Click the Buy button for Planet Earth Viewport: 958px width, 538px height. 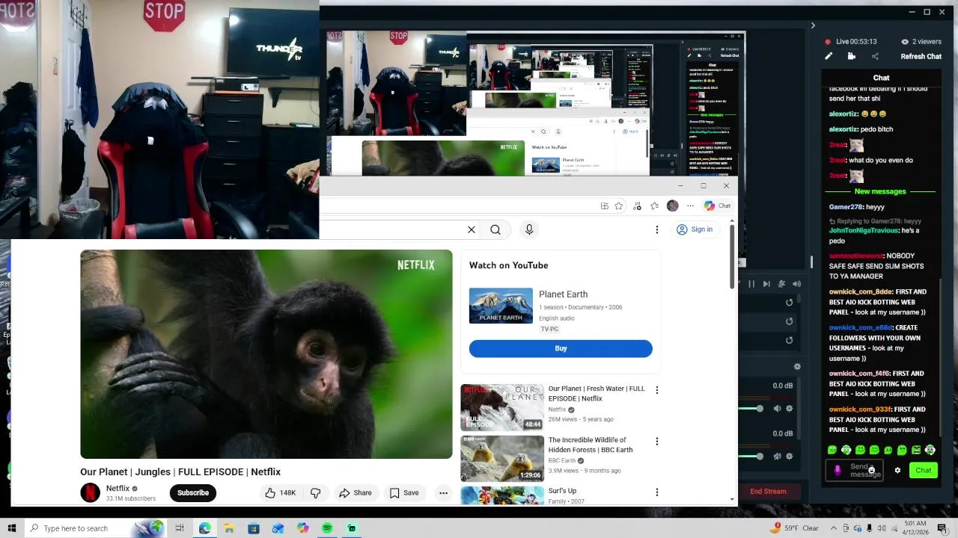[561, 348]
